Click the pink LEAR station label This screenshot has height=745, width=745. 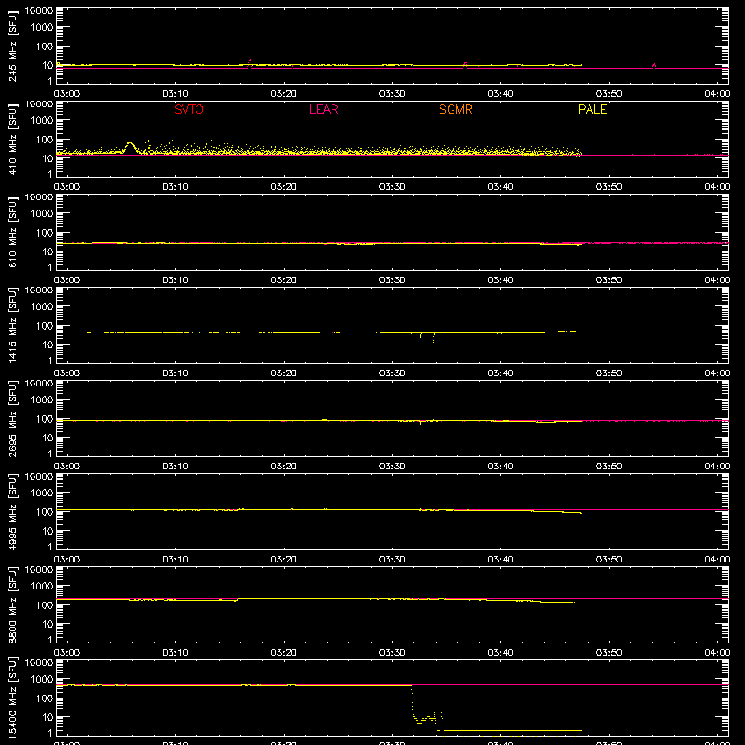click(323, 109)
